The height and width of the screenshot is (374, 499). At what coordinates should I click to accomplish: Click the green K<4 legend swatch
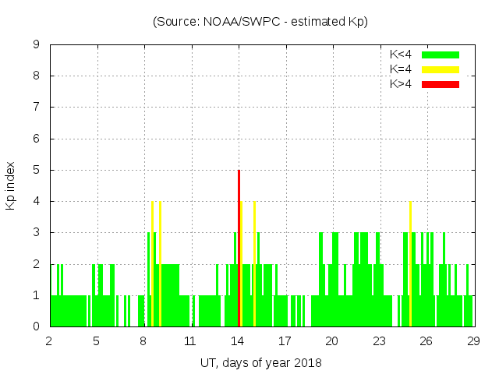[x=441, y=55]
